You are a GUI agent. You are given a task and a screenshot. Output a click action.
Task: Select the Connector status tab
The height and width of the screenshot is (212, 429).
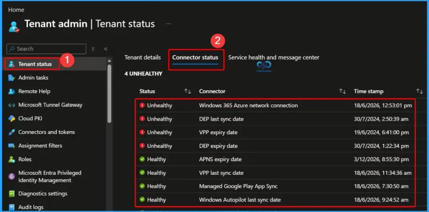(195, 58)
